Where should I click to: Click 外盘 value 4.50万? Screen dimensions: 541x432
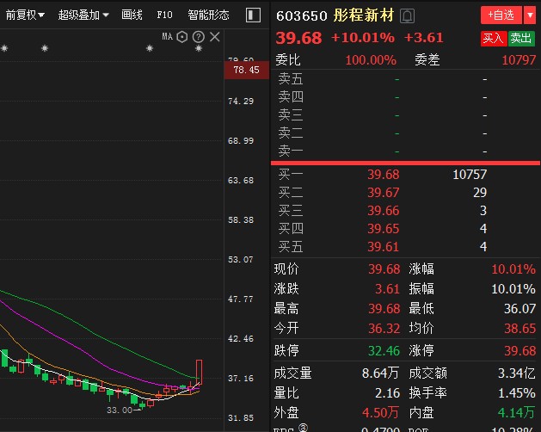(380, 412)
